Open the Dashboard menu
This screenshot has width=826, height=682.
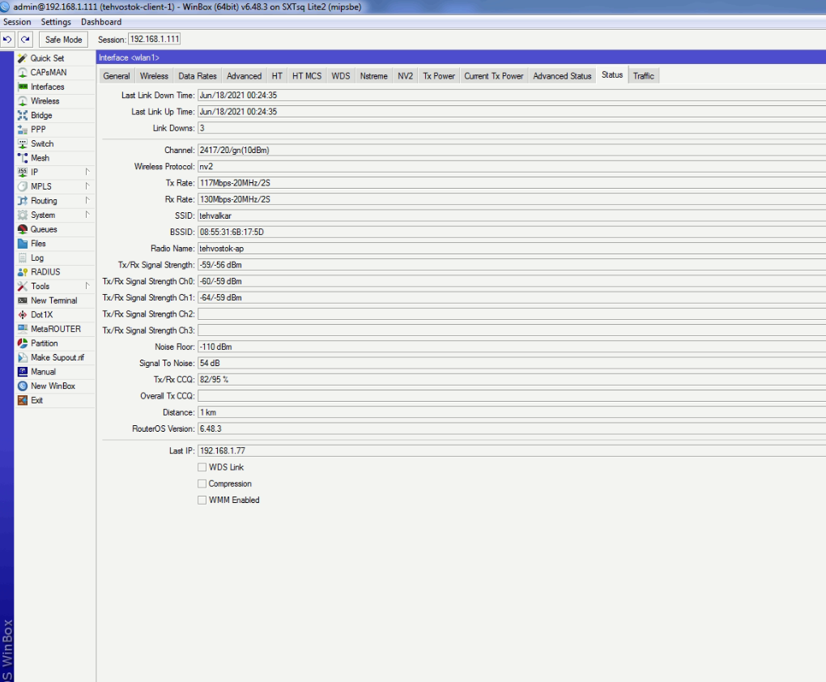101,22
